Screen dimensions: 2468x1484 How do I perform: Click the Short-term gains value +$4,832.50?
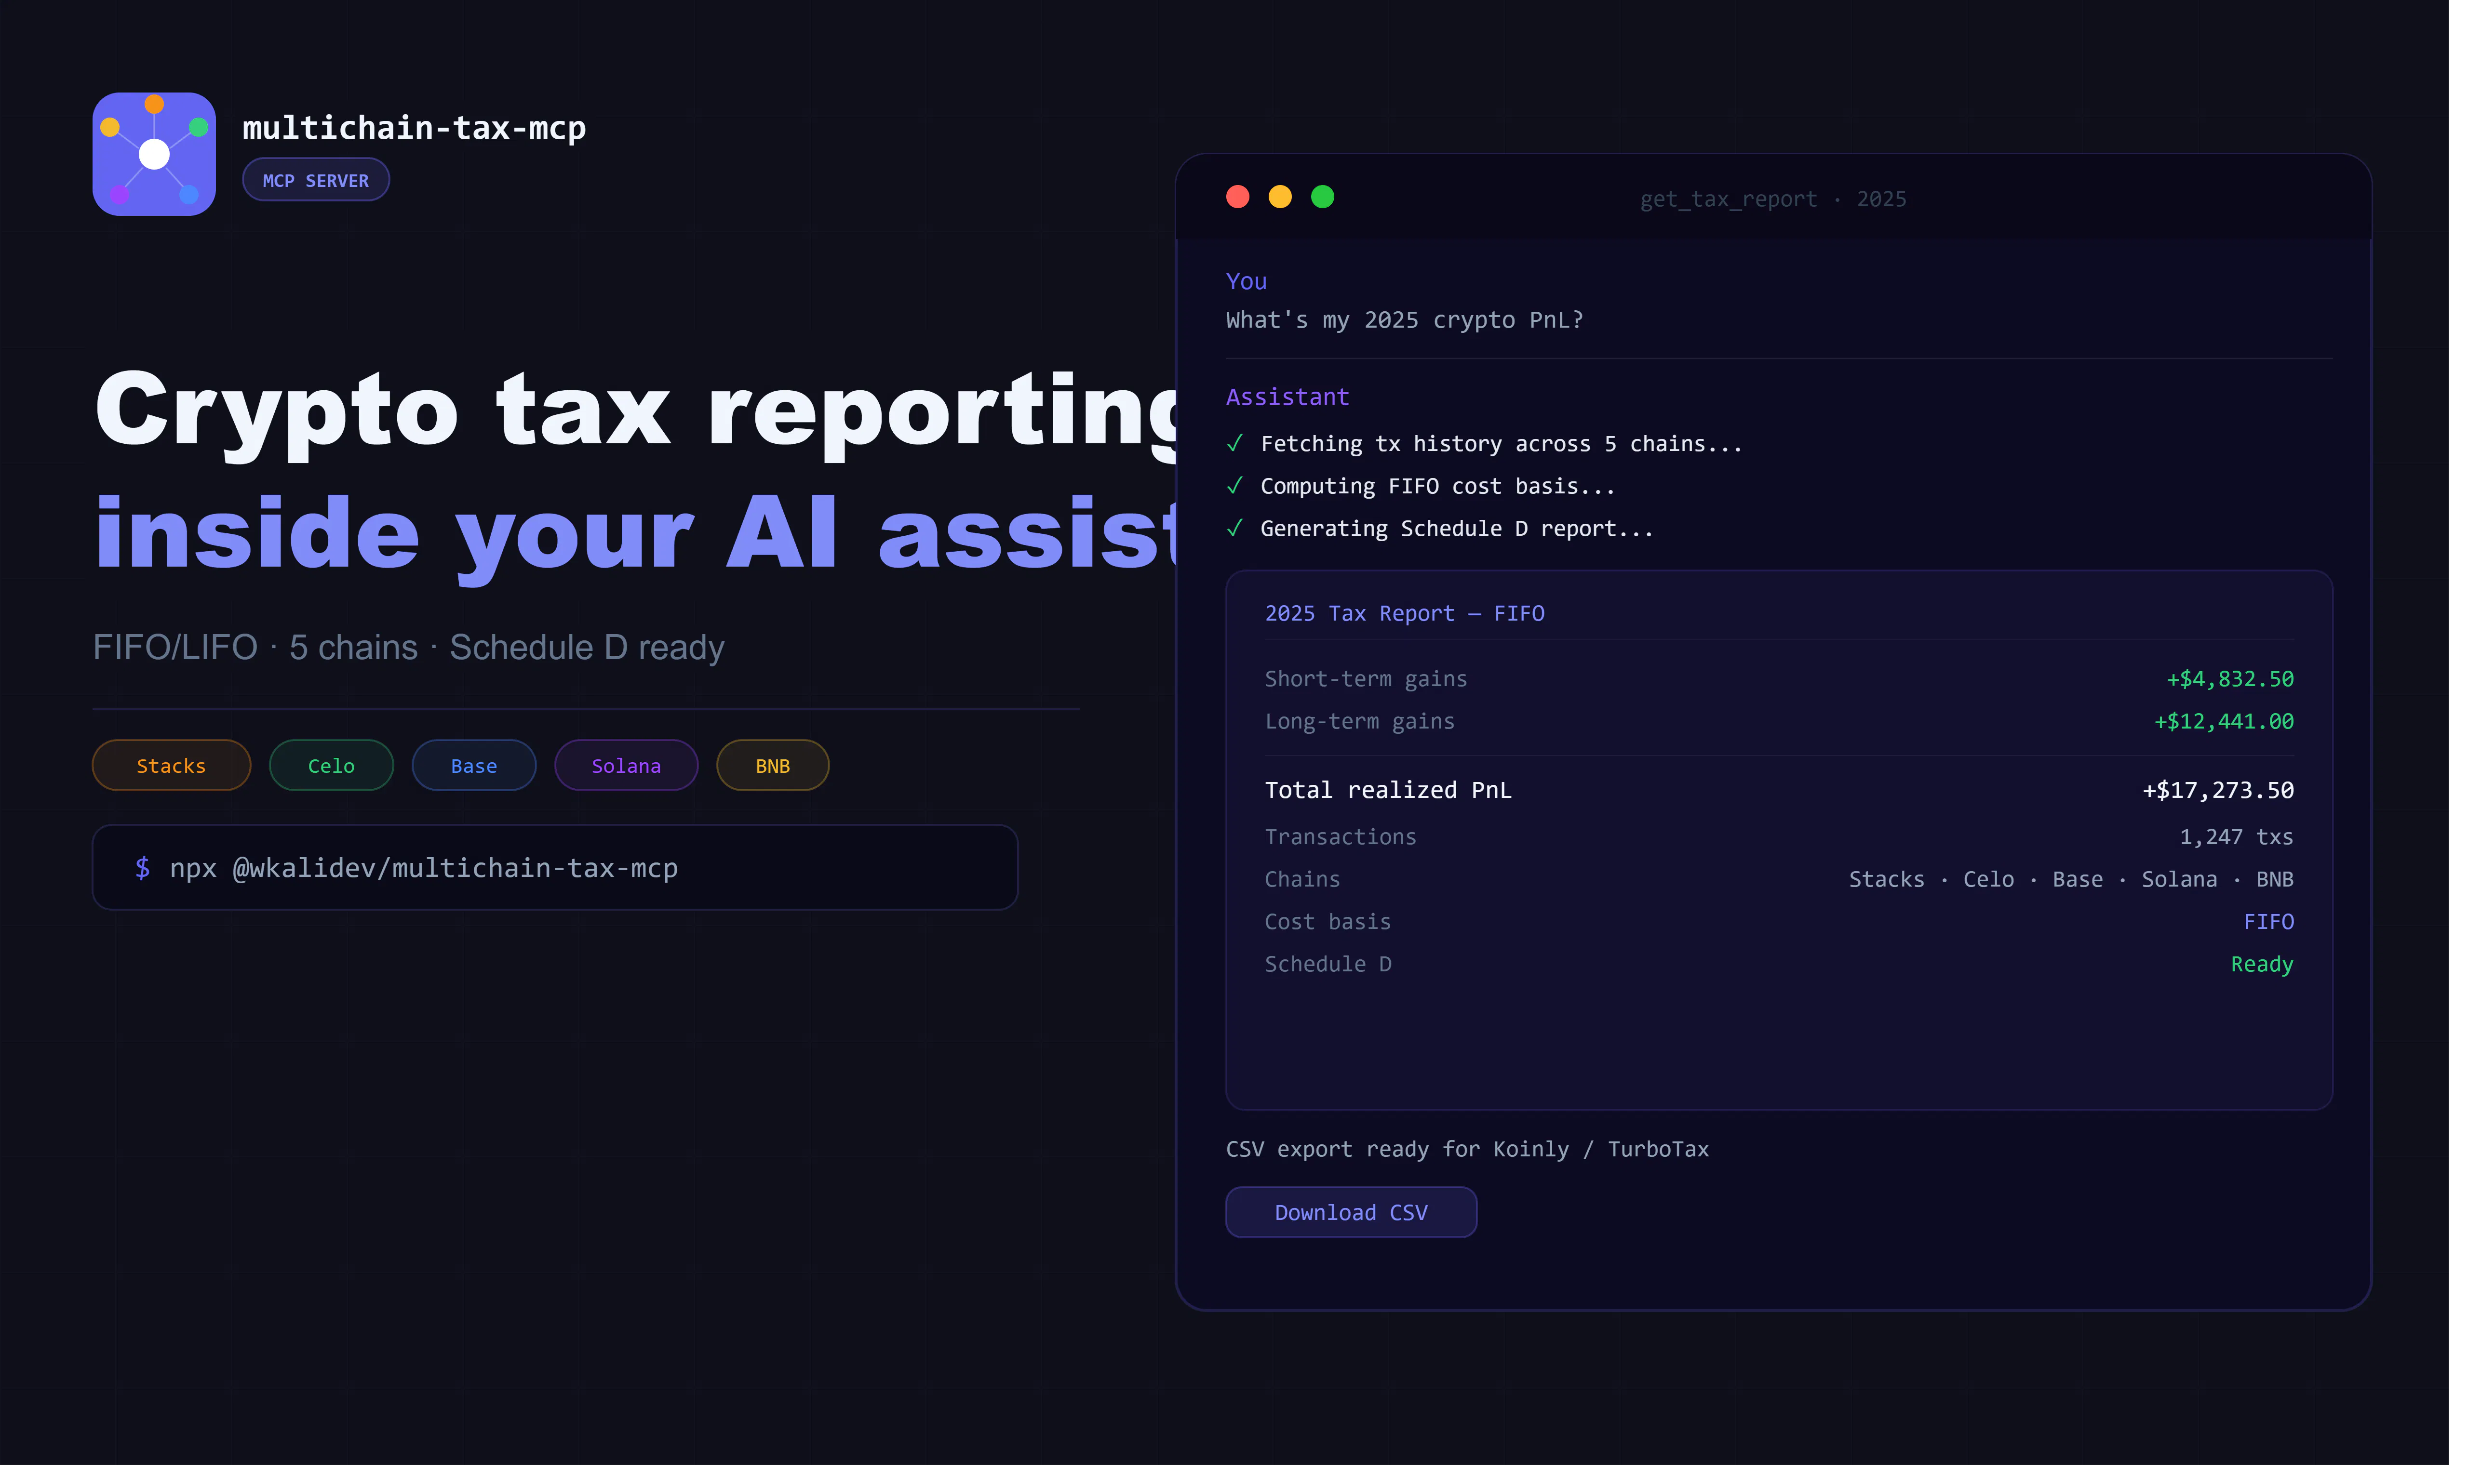(2230, 679)
